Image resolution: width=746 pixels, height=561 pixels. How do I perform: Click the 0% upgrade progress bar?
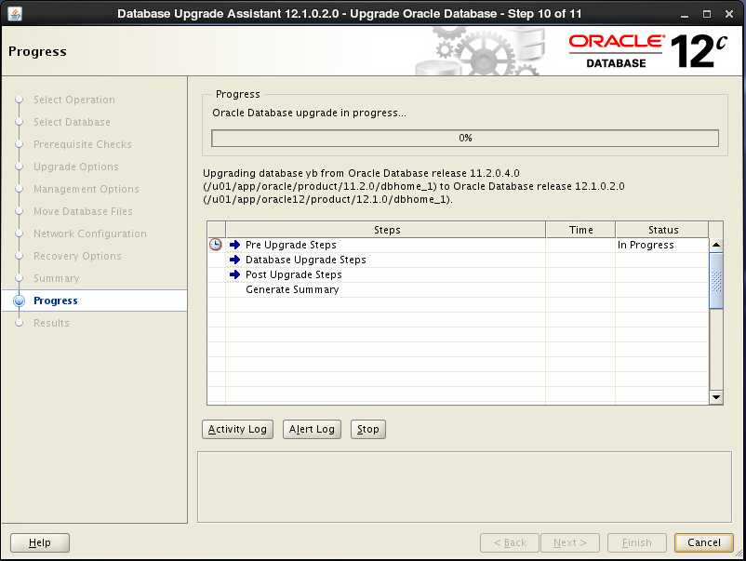(x=465, y=138)
